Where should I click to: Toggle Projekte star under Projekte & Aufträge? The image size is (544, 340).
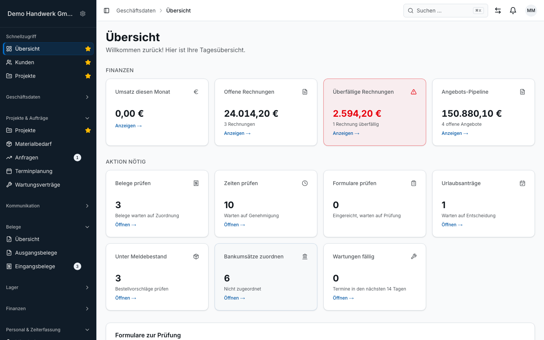[x=88, y=130]
